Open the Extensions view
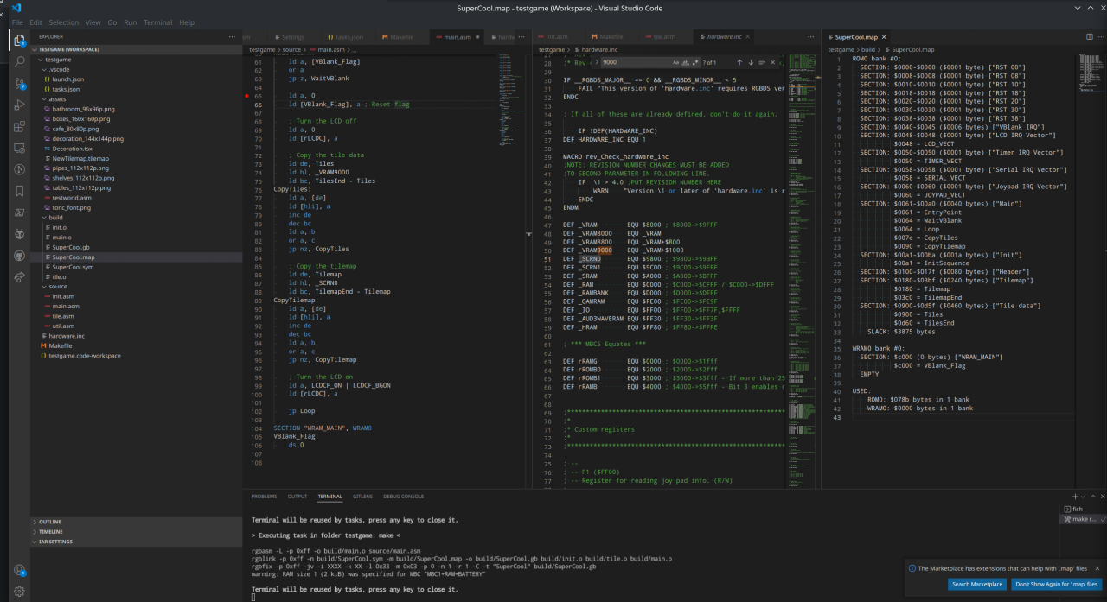Image resolution: width=1107 pixels, height=602 pixels. [19, 126]
